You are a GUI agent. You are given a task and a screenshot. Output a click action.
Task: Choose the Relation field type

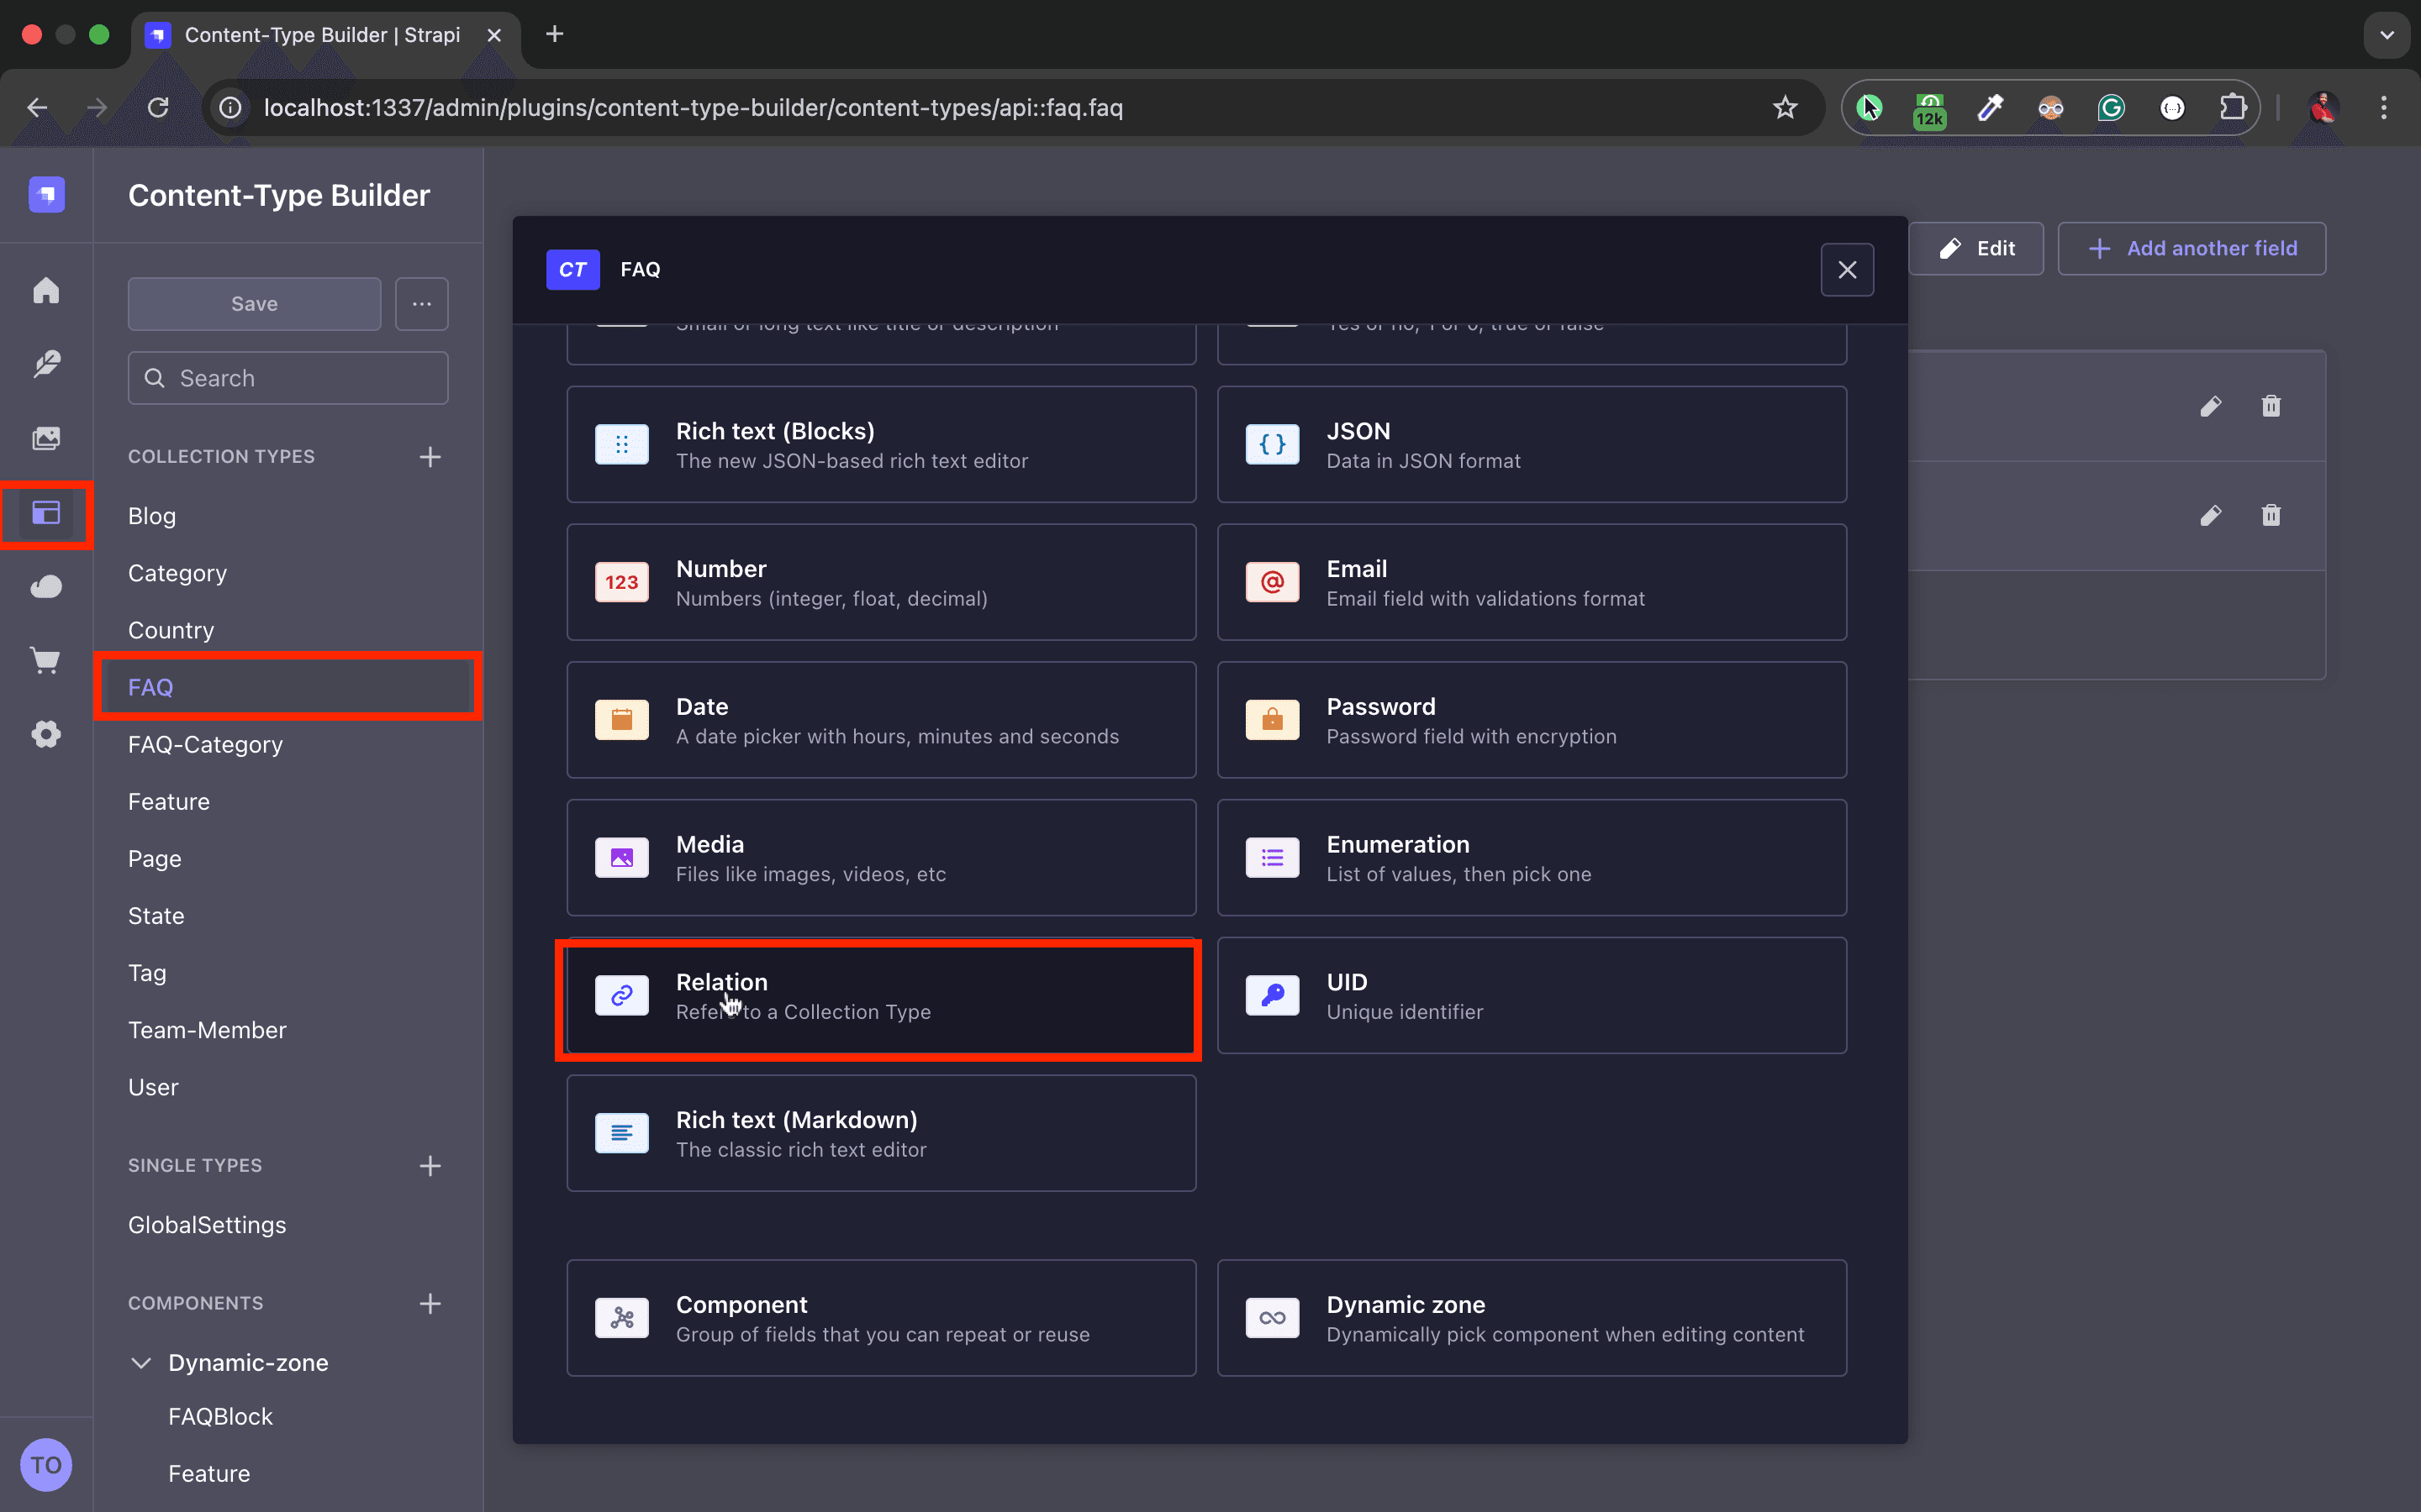(x=880, y=996)
